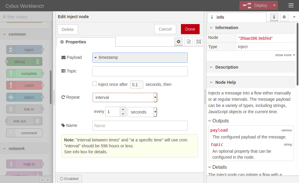This screenshot has width=299, height=183.
Task: Open node appearance settings tab
Action: pos(198,42)
